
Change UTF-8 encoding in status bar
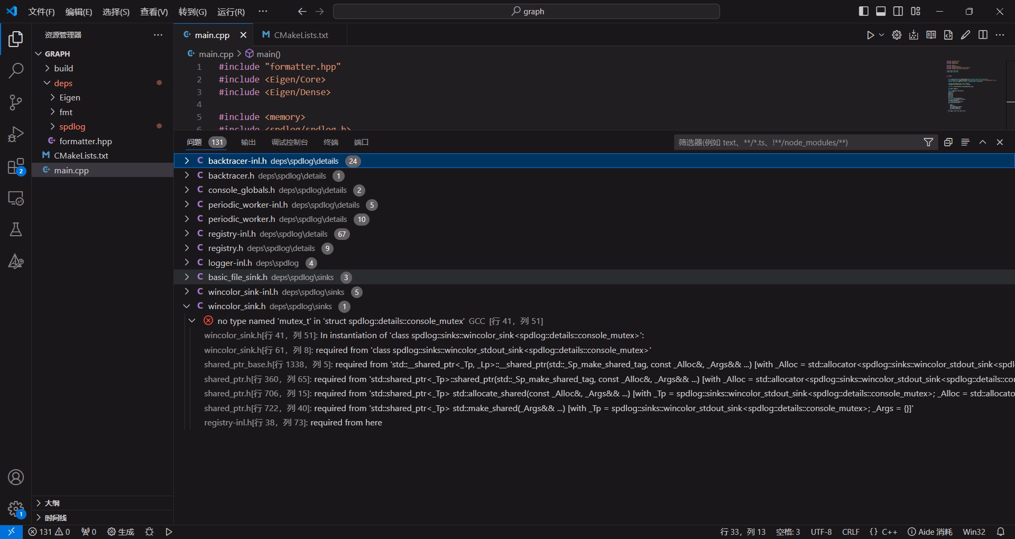[821, 532]
